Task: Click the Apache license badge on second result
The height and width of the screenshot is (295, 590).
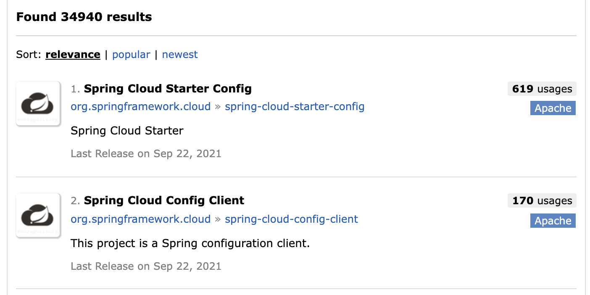Action: pyautogui.click(x=553, y=221)
